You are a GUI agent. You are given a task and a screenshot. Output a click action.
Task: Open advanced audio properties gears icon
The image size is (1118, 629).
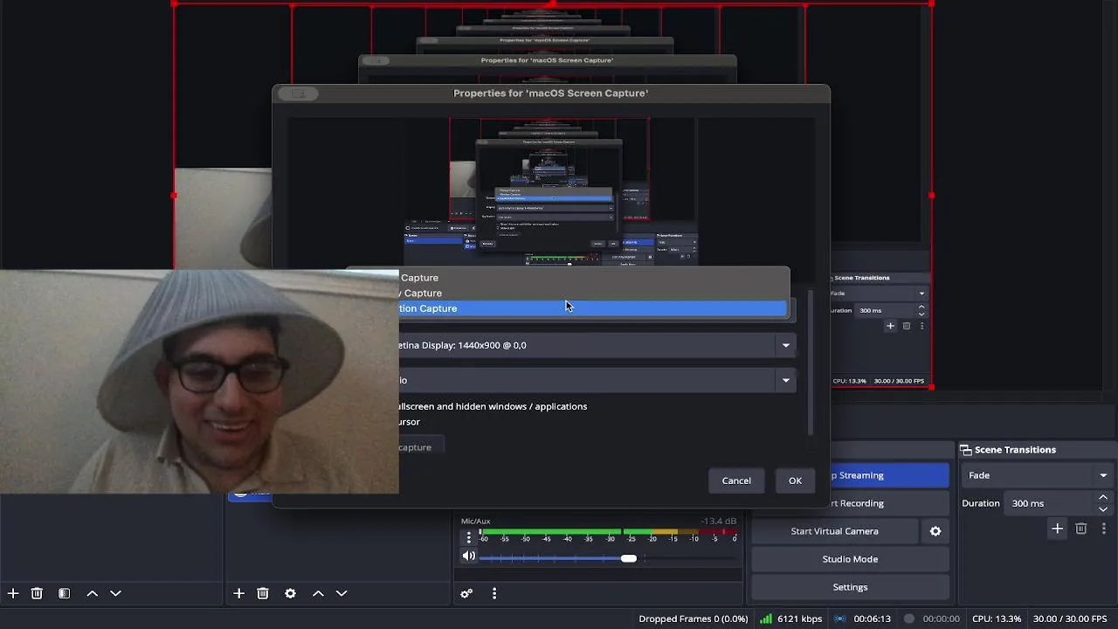coord(466,593)
